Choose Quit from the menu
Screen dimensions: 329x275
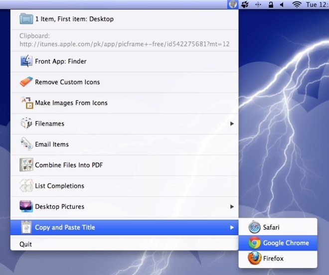click(125, 244)
